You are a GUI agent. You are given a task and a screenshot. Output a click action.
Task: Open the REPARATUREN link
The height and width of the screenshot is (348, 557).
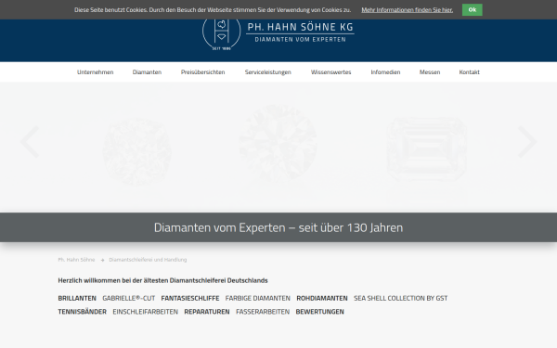(x=207, y=312)
